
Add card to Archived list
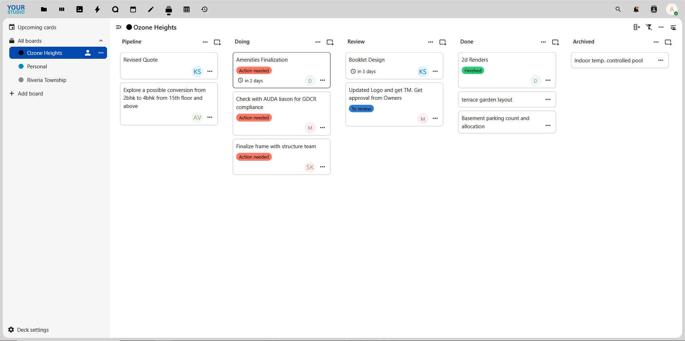[668, 42]
